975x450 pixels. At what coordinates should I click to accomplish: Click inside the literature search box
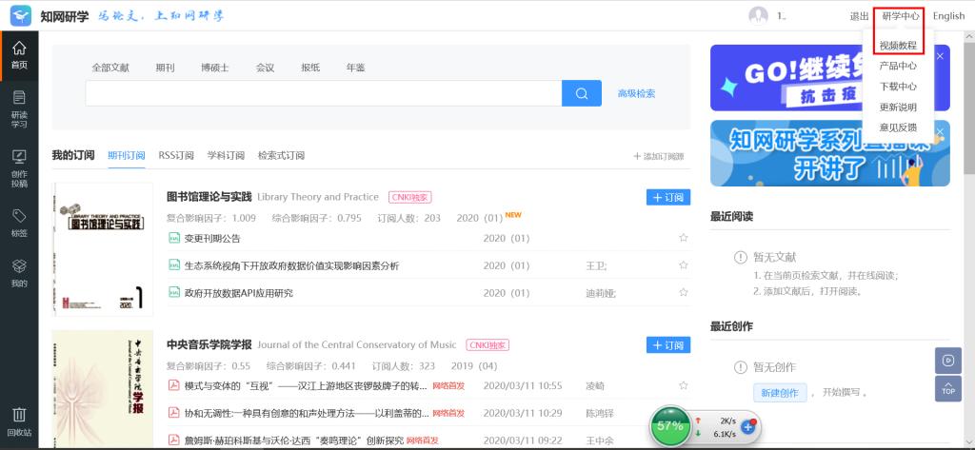[x=324, y=93]
